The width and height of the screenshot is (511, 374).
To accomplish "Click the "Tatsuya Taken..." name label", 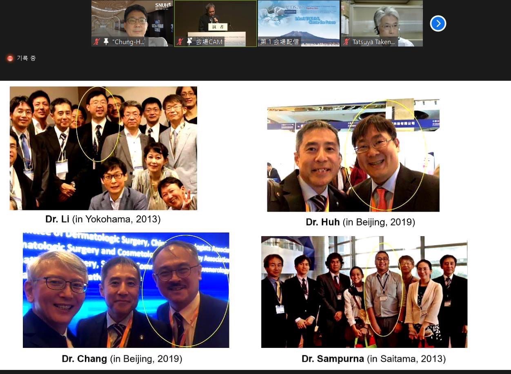I will pos(373,42).
